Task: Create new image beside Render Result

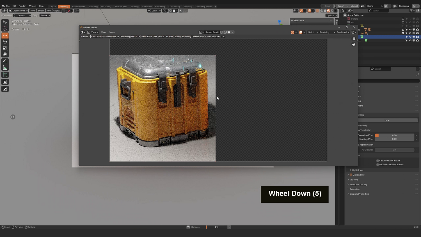Action: point(225,32)
